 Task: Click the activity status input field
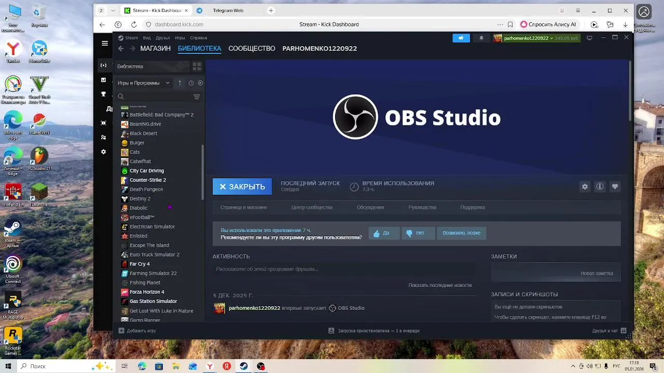[344, 269]
